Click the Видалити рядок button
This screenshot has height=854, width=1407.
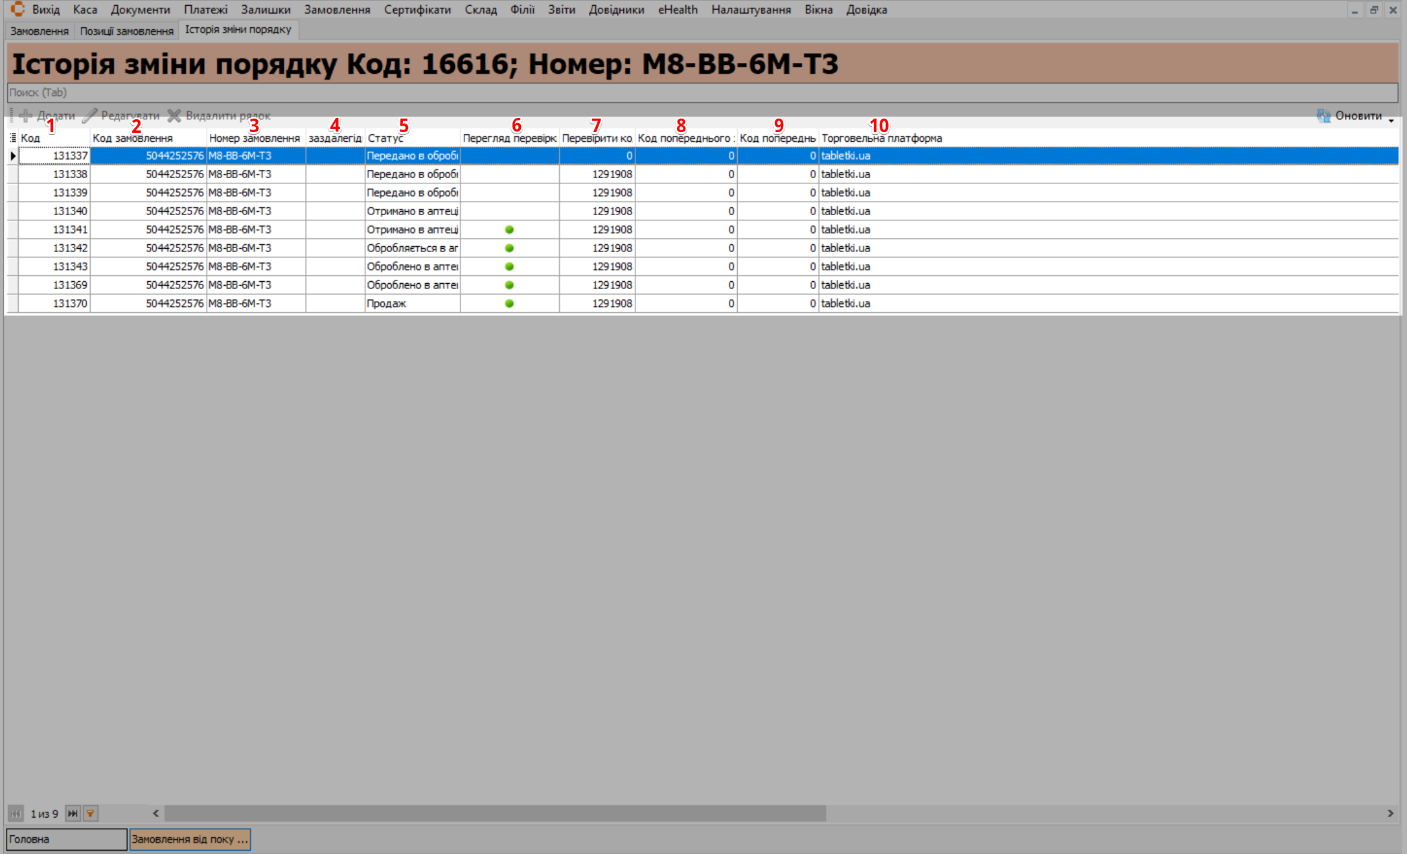219,116
